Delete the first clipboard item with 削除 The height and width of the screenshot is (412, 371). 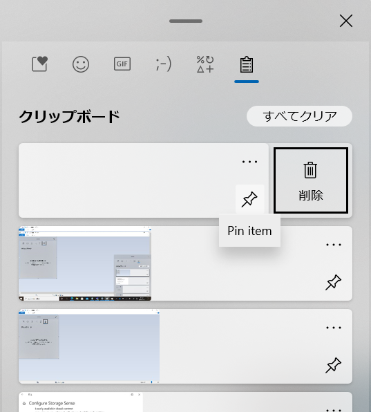click(x=311, y=180)
